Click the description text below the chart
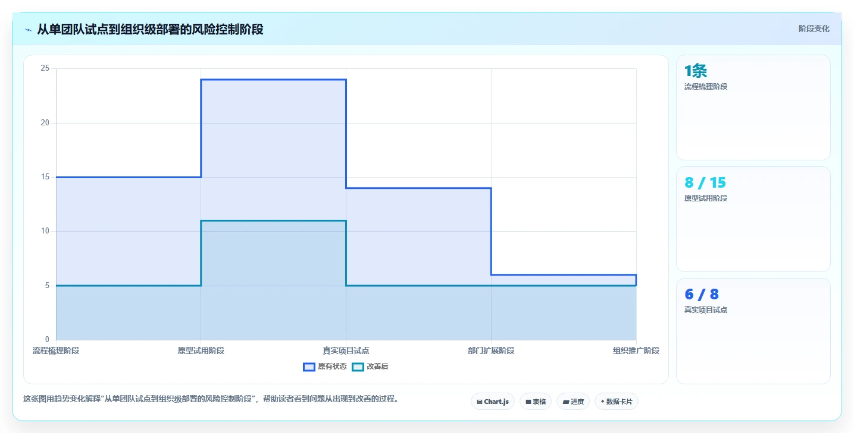 point(211,399)
